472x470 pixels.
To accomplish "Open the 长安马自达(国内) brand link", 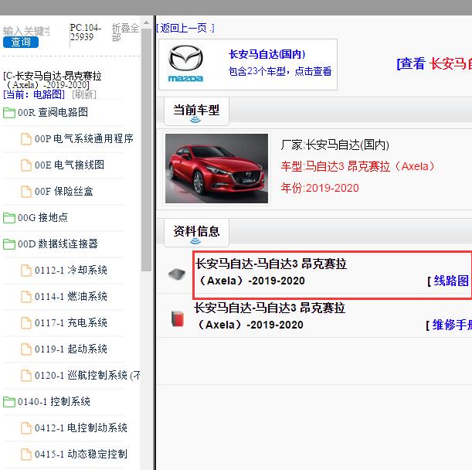I will click(267, 55).
